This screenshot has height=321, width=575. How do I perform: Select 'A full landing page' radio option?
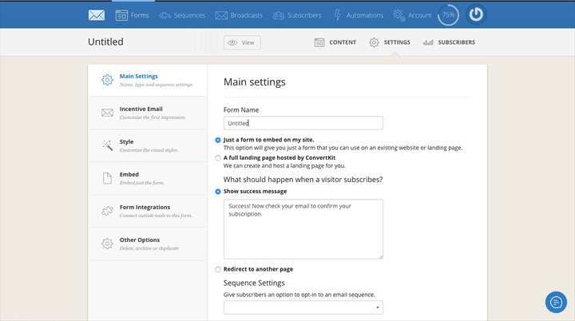[218, 158]
